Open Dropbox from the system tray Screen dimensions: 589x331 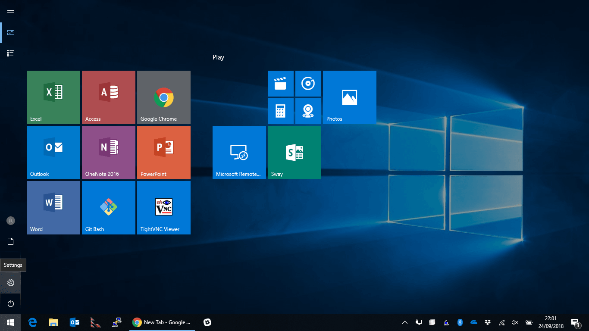pyautogui.click(x=488, y=322)
